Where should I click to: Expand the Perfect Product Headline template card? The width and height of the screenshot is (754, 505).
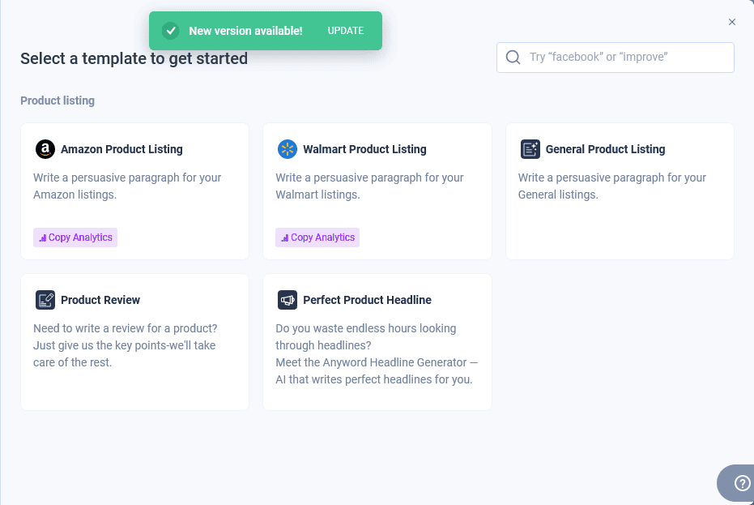tap(377, 341)
